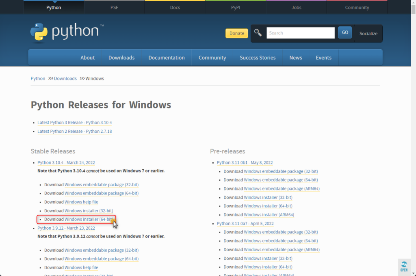Download Python 3.11.0b1 Windows installer (ARM64)

click(269, 214)
